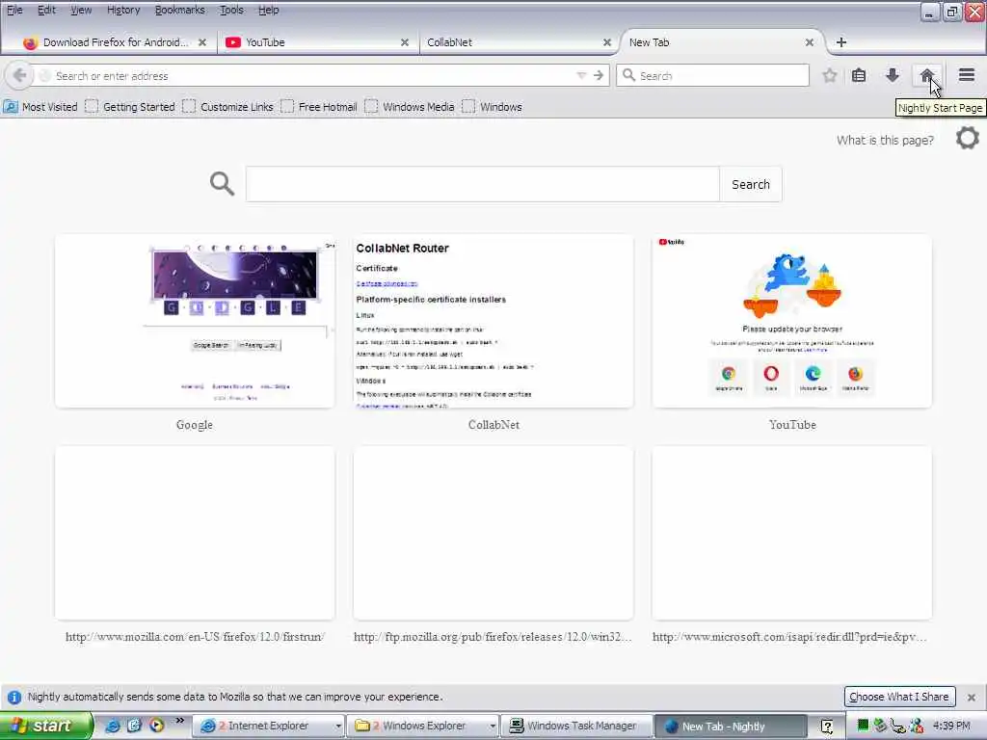
Task: Open the mozilla.com firstrun tile
Action: 195,533
